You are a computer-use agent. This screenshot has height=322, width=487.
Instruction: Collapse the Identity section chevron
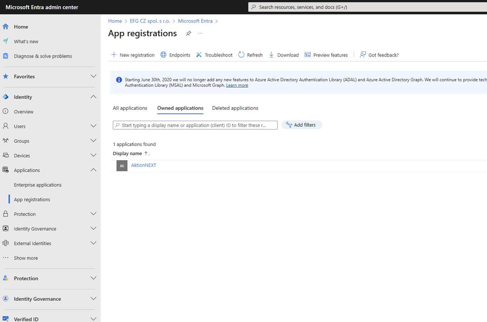(x=93, y=97)
